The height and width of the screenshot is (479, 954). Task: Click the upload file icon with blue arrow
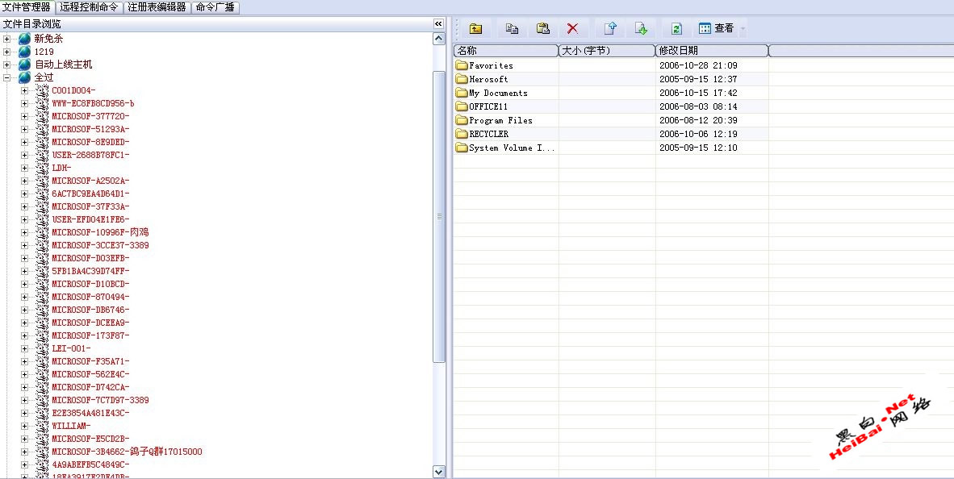click(610, 29)
